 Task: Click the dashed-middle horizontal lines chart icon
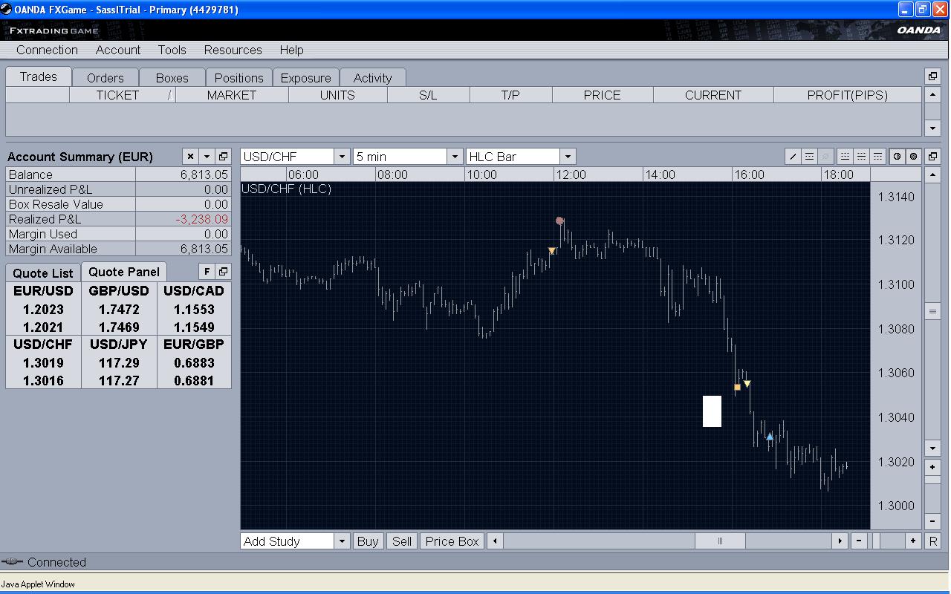click(809, 157)
